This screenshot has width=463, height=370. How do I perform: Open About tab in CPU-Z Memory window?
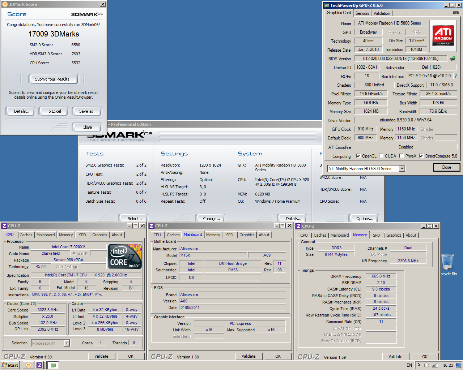click(x=411, y=235)
